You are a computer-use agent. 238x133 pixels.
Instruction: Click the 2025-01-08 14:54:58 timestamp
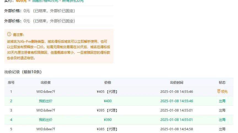click(177, 129)
